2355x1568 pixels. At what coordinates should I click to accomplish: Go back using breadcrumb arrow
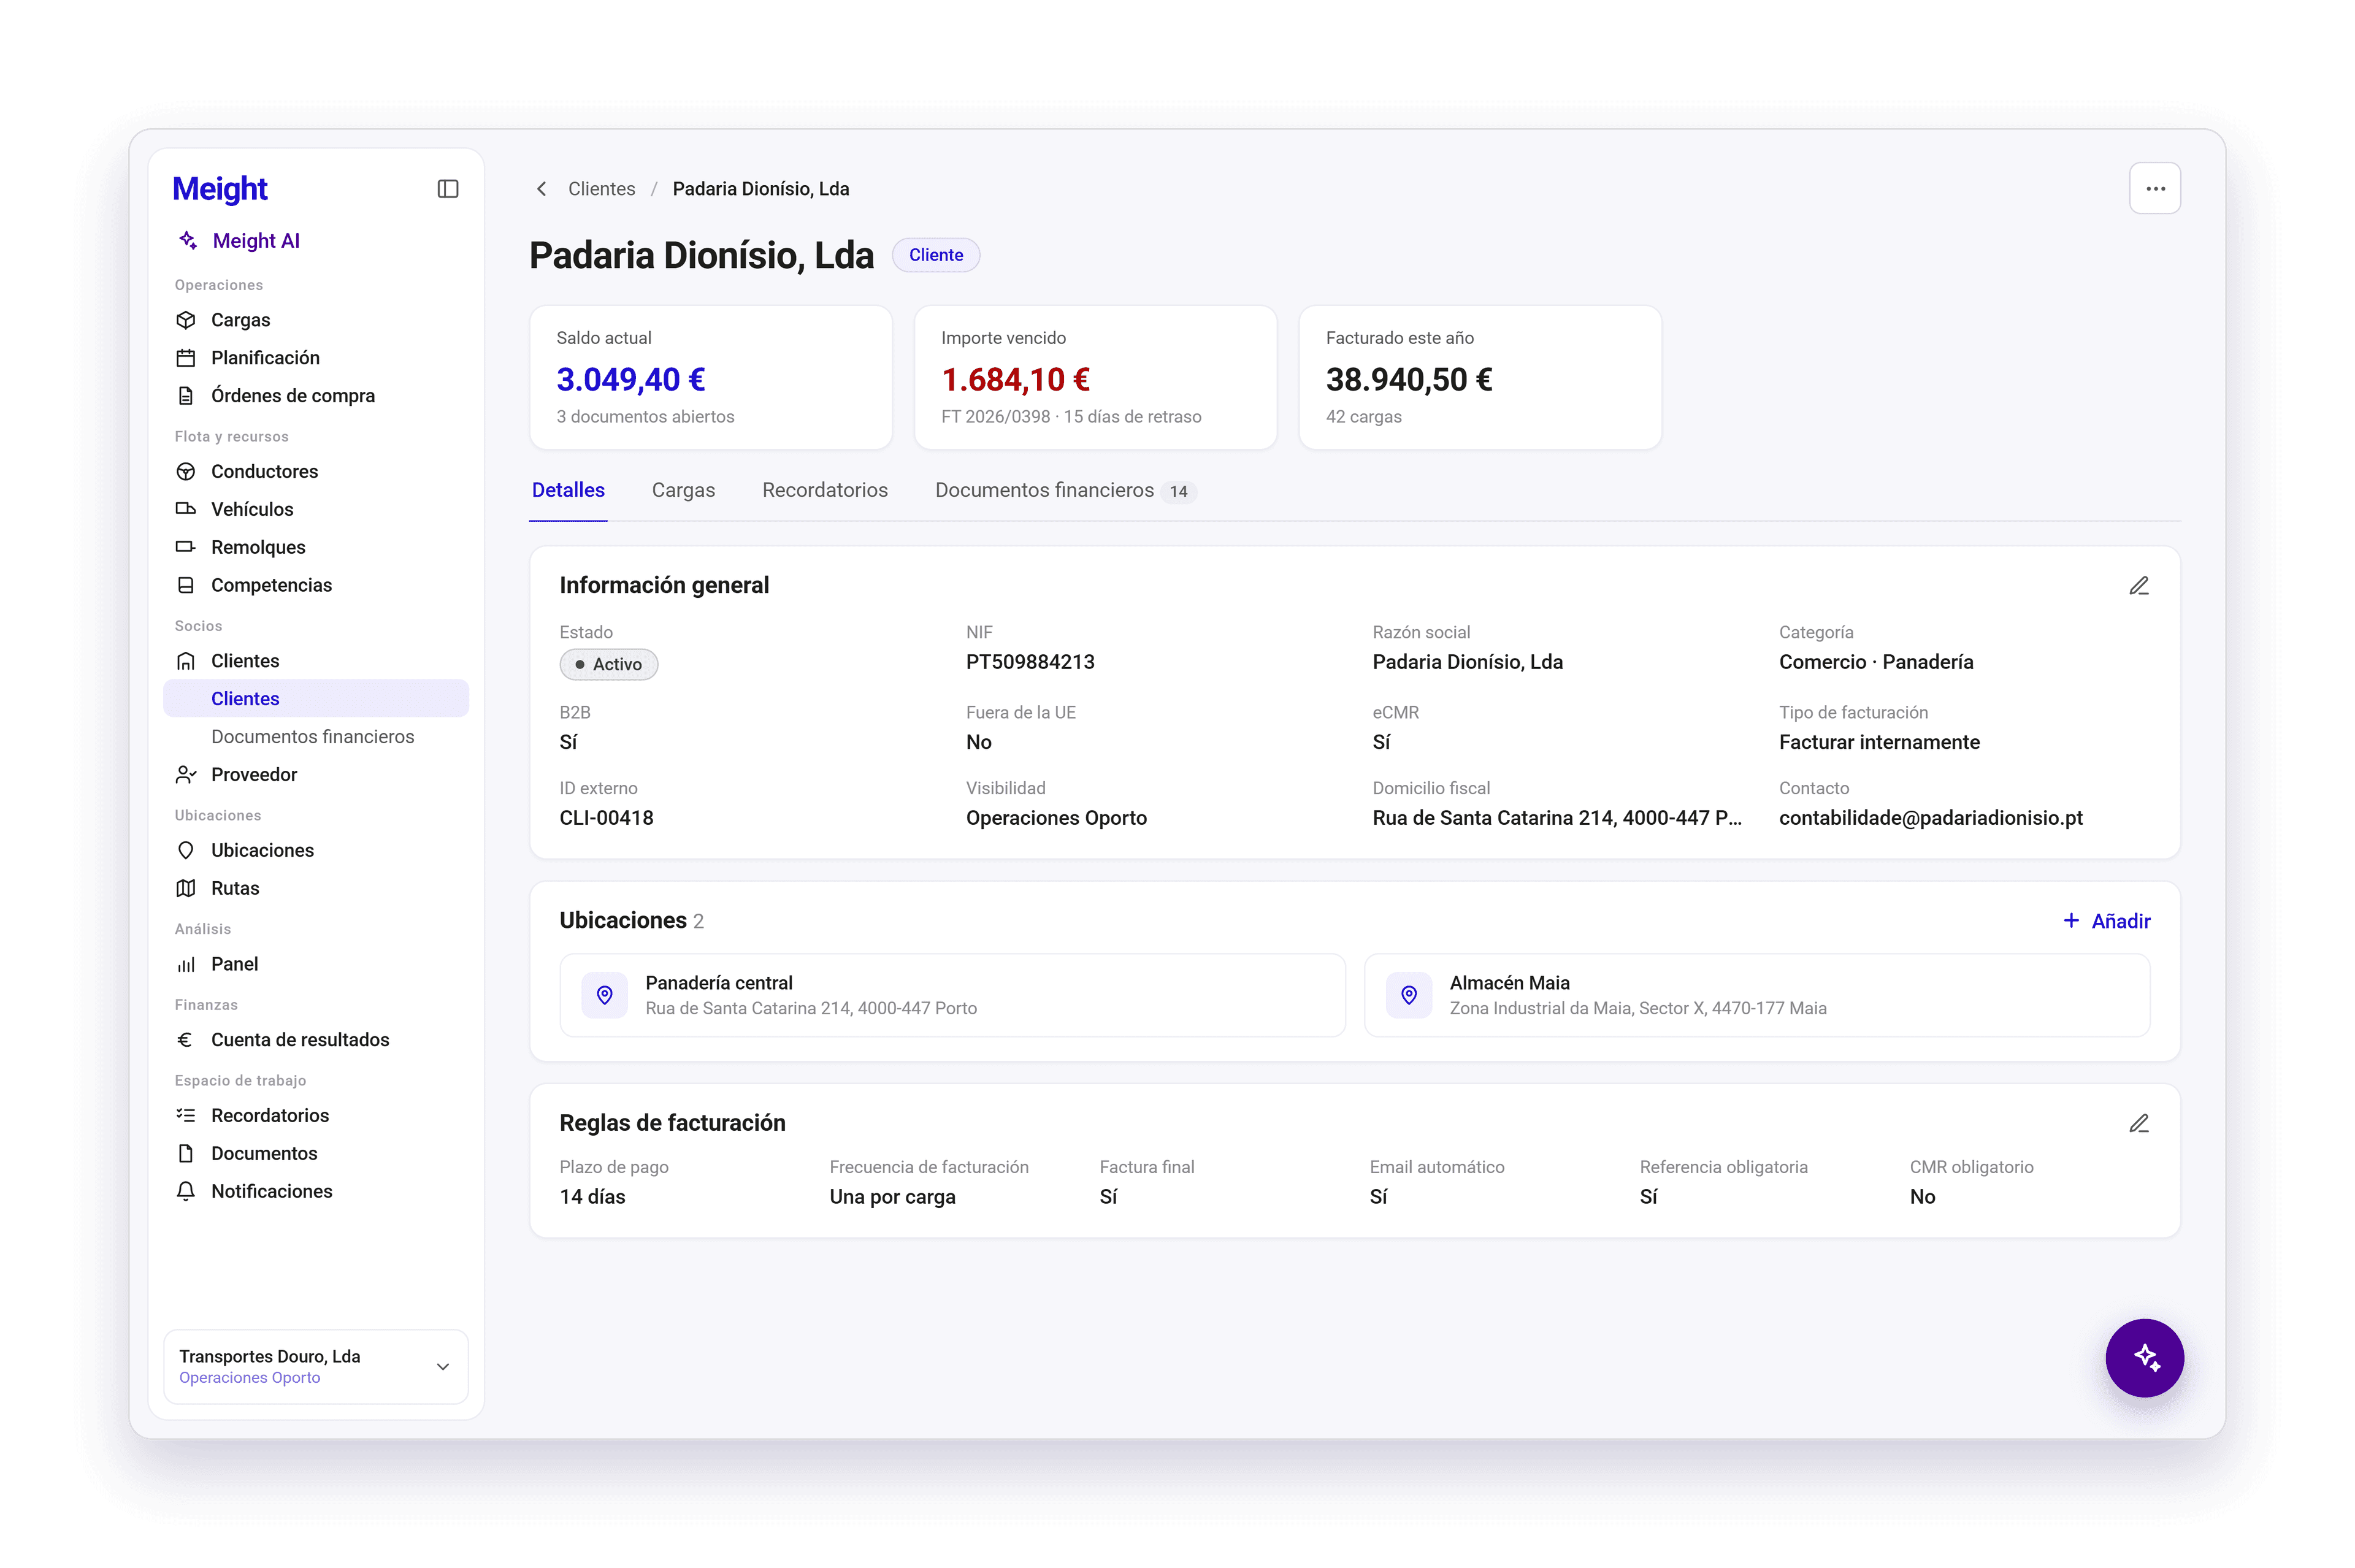541,189
